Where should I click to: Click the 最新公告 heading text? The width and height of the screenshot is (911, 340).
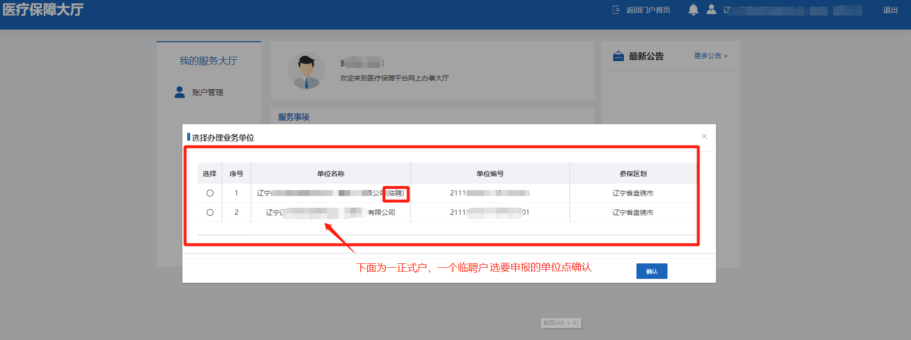646,56
